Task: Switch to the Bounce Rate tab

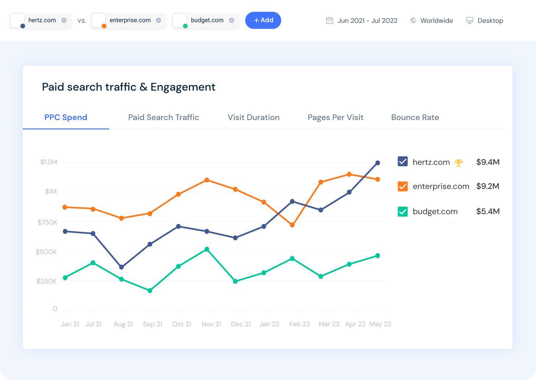Action: 415,117
